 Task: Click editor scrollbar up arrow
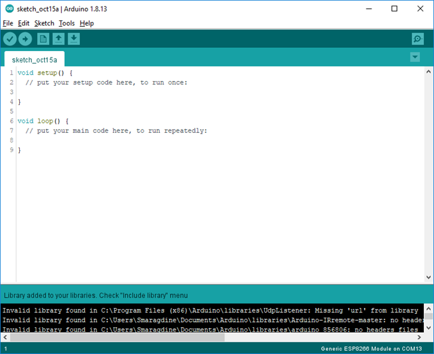[x=428, y=72]
